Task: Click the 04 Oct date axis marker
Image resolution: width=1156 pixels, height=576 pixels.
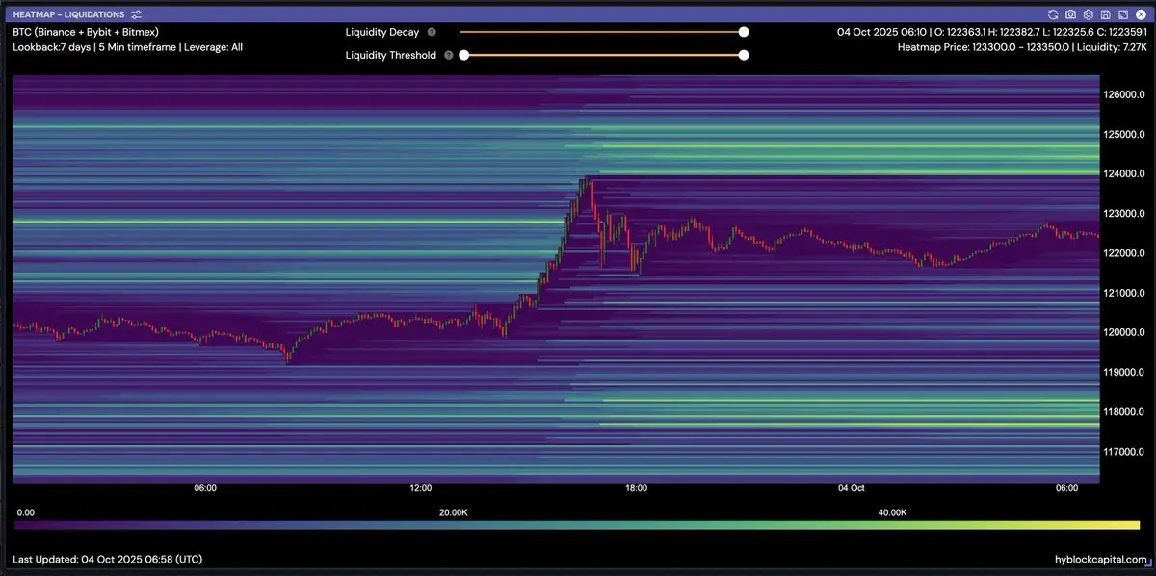Action: point(852,488)
